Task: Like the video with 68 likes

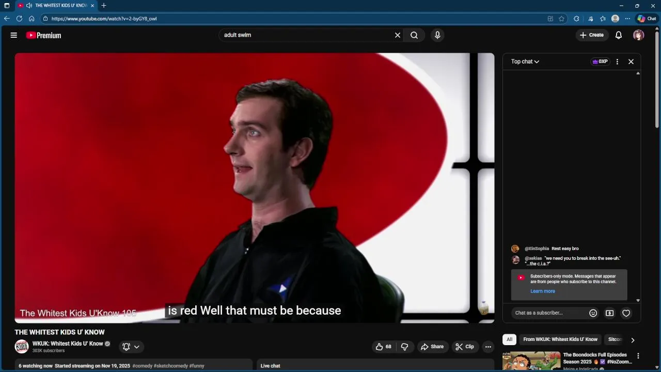Action: pyautogui.click(x=384, y=347)
